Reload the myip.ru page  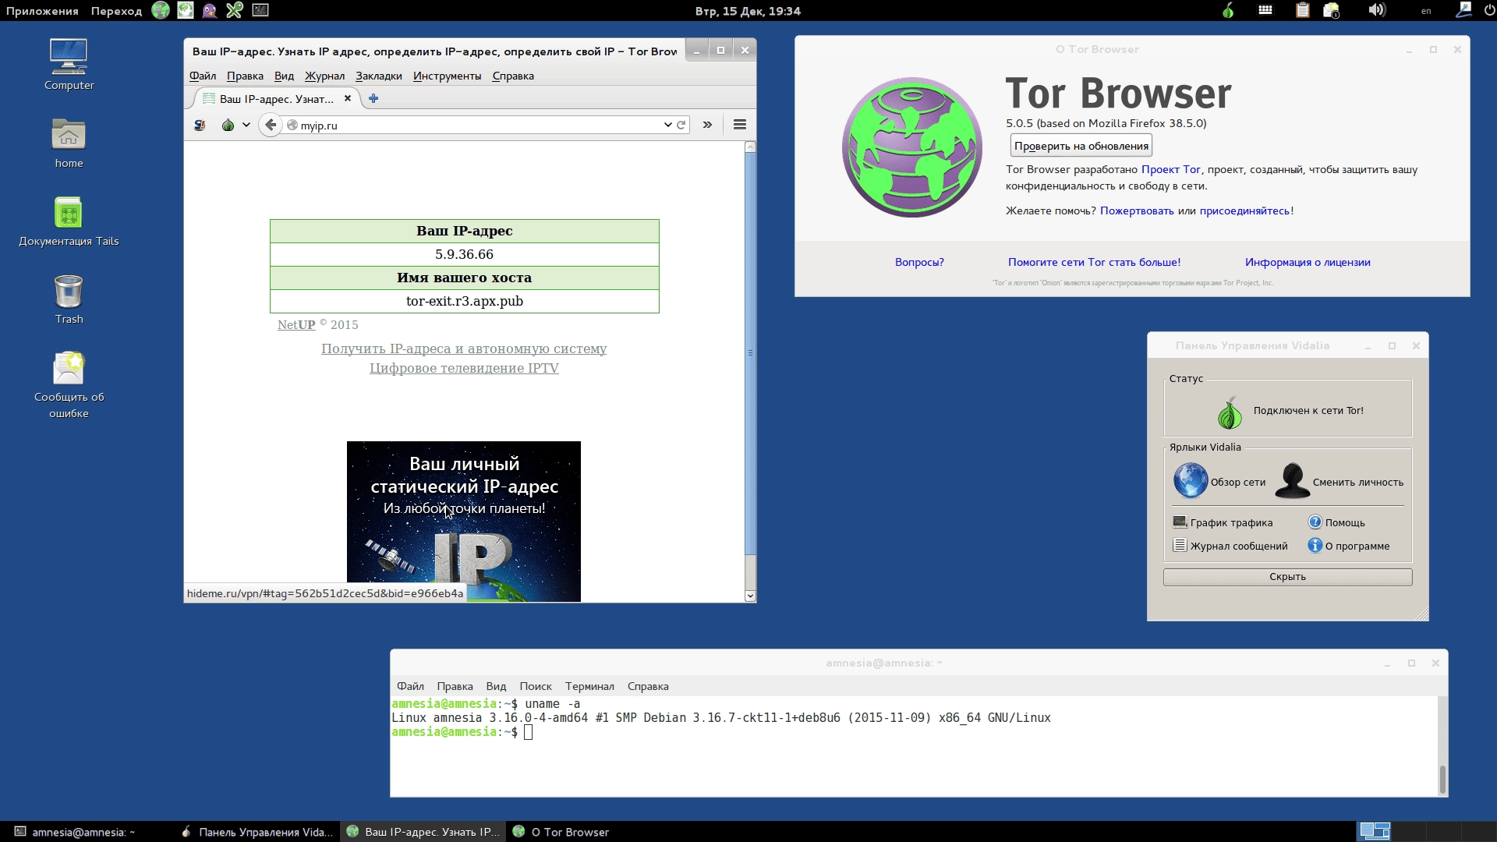pos(681,125)
